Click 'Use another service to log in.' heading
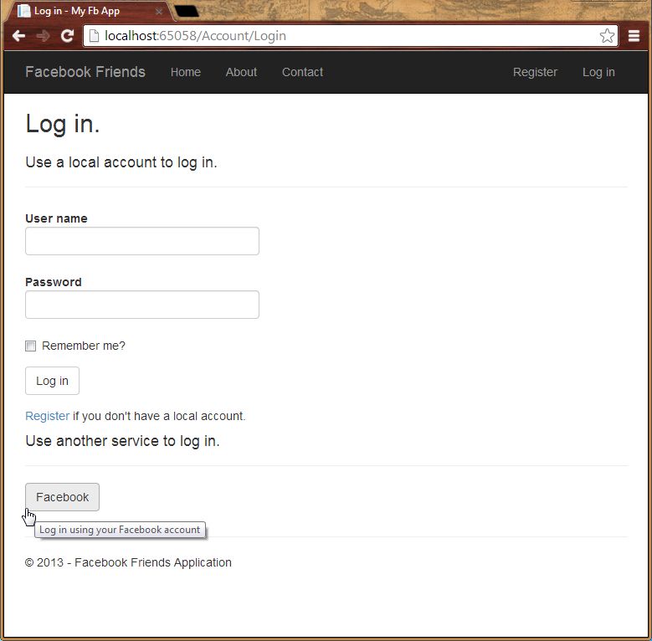 122,441
